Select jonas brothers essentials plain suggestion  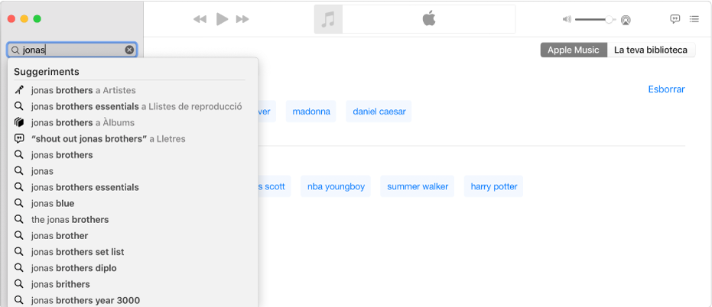[x=85, y=187]
